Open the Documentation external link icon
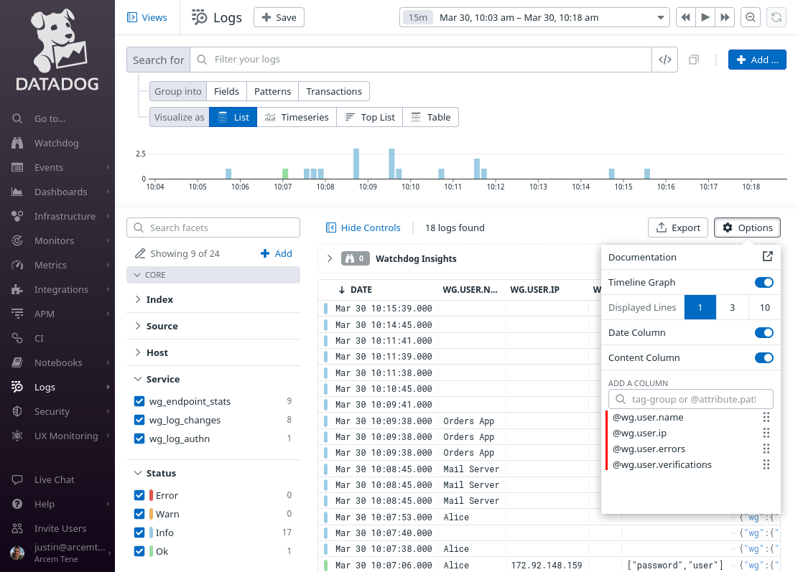 coord(767,257)
